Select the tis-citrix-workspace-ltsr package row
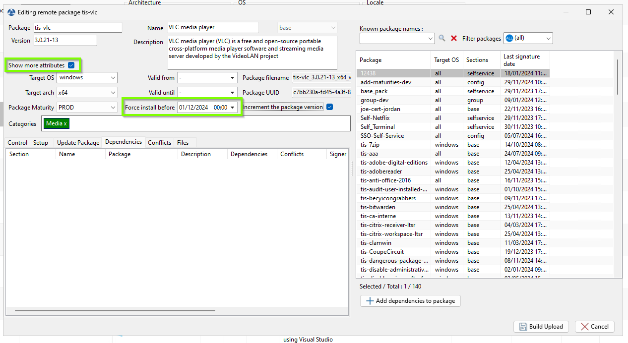This screenshot has height=343, width=628. (453, 234)
